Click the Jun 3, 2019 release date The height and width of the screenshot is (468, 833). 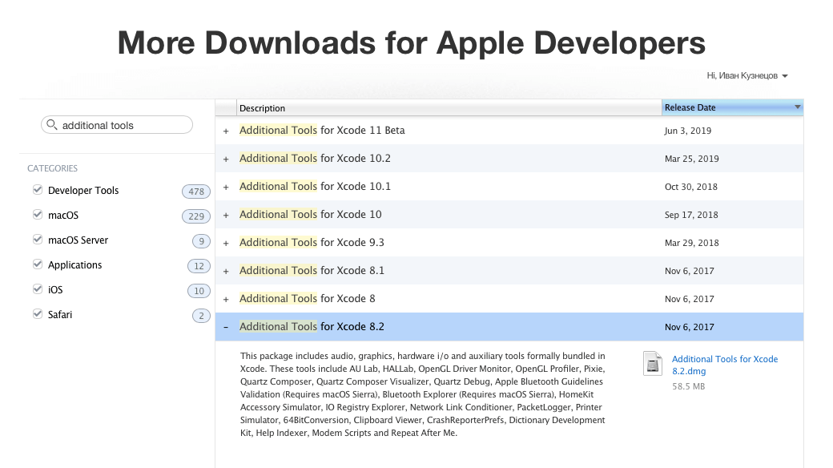click(x=687, y=131)
